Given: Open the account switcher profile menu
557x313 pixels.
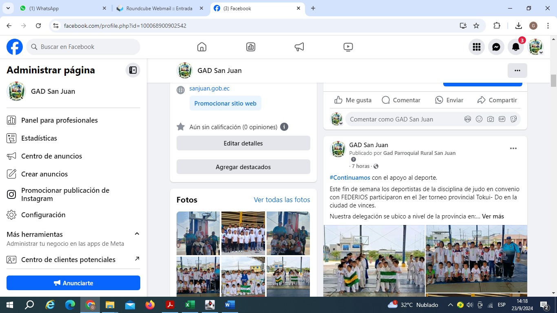Looking at the screenshot, I should click(536, 47).
